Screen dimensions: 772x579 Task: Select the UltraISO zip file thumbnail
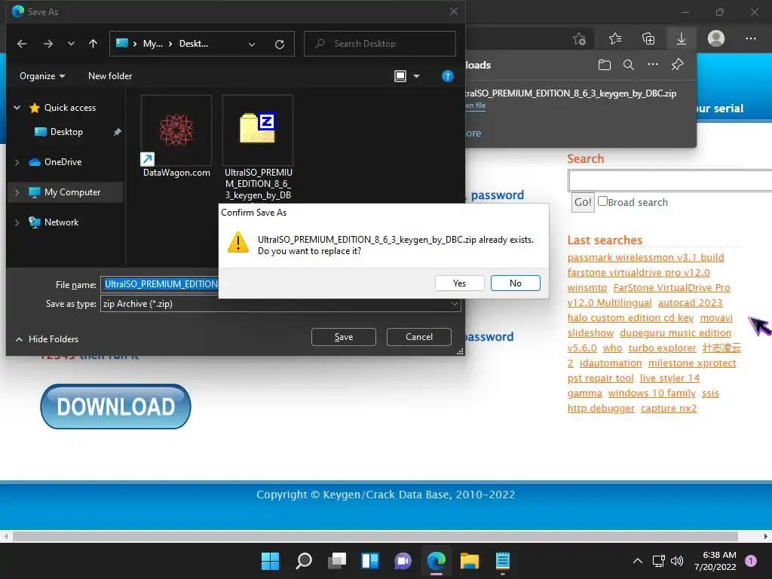pyautogui.click(x=258, y=130)
